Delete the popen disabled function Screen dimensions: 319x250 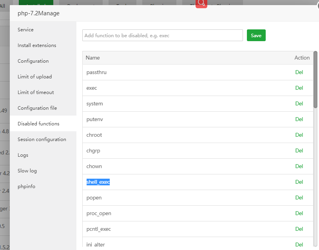click(299, 197)
